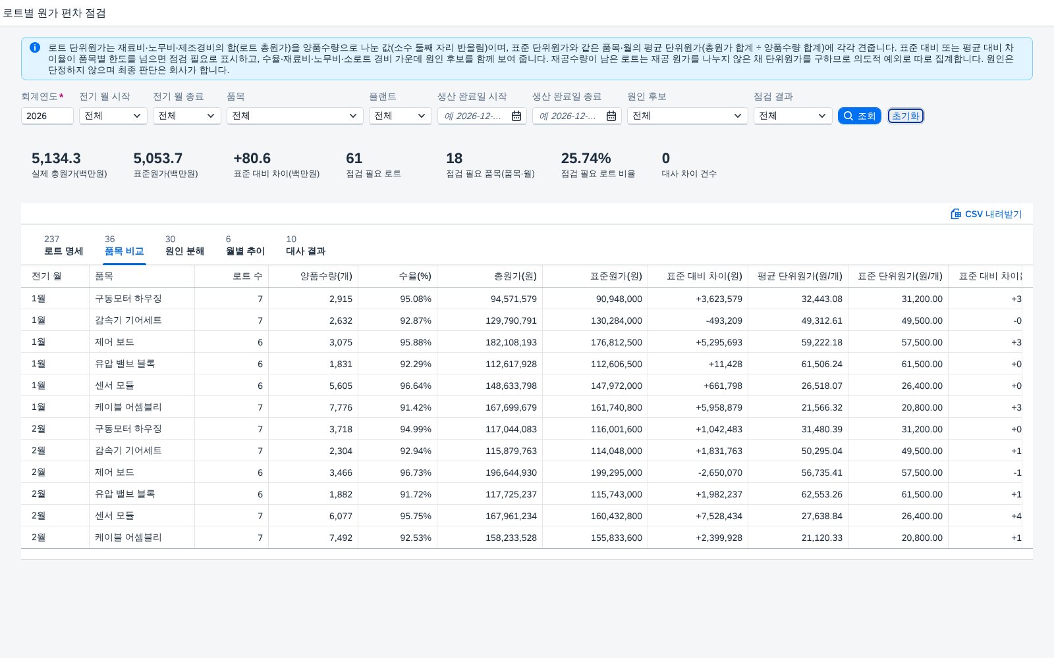Click the 62,553.26 average unit cost cell
1054x658 pixels.
pyautogui.click(x=798, y=494)
